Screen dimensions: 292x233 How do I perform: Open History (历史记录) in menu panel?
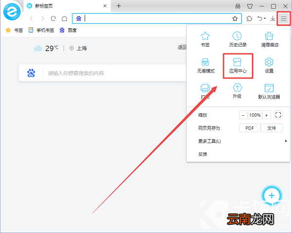point(237,39)
